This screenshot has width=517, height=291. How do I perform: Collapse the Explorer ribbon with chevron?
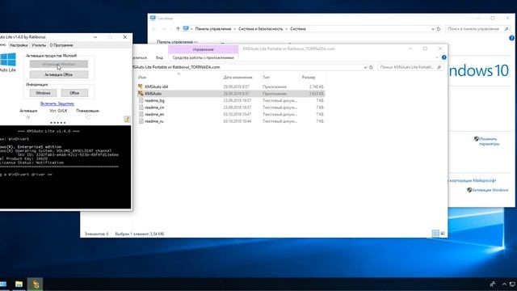click(x=437, y=57)
